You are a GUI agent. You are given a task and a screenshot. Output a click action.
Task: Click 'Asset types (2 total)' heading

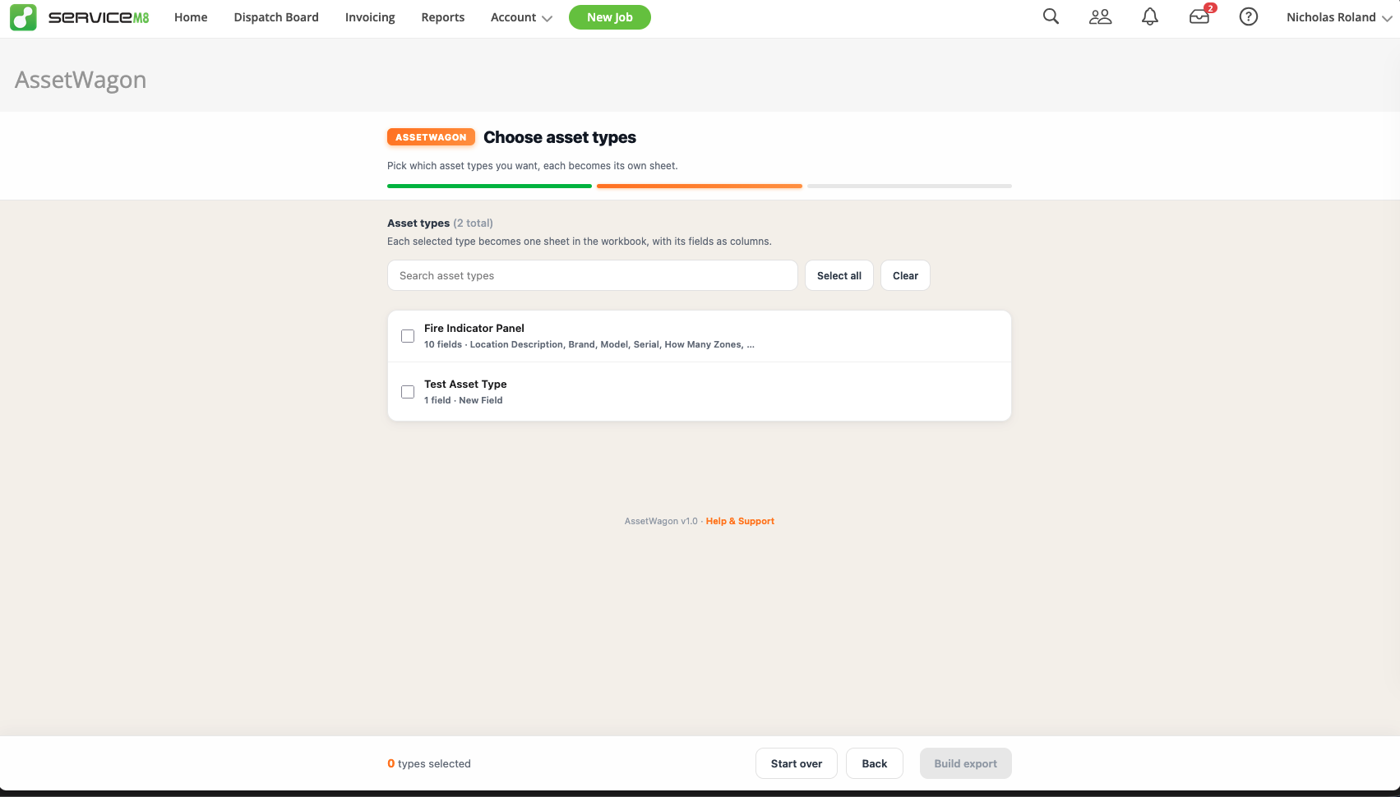coord(440,223)
